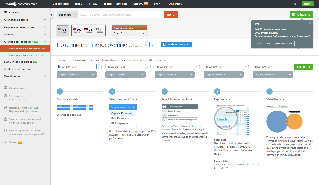The height and width of the screenshot is (185, 319).
Task: Click the SEOquake Chrome icon
Action: [6, 96]
